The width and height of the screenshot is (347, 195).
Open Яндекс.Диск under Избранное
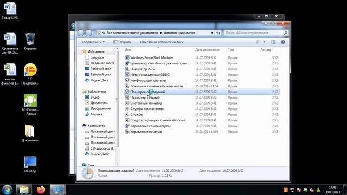pyautogui.click(x=100, y=80)
